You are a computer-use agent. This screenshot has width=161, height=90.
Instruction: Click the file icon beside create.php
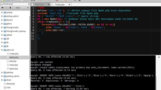[x=8, y=53]
